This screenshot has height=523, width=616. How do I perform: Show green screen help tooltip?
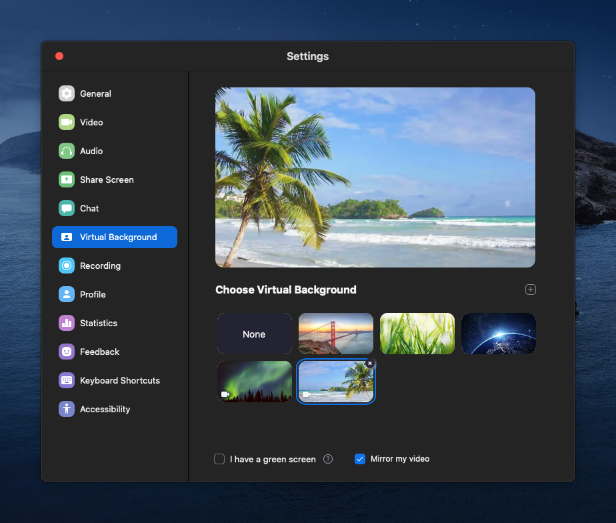tap(328, 459)
